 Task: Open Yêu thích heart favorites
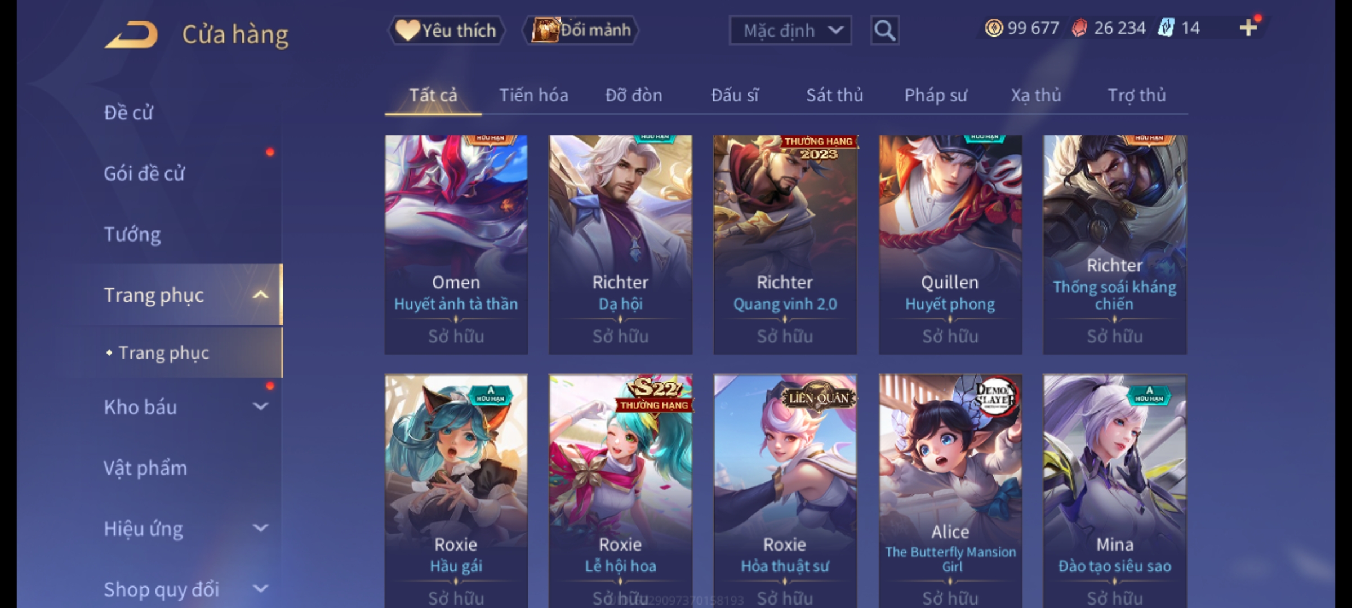point(446,30)
